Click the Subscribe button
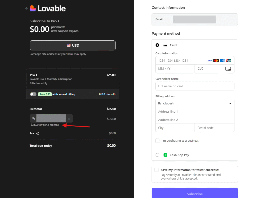 click(x=195, y=194)
